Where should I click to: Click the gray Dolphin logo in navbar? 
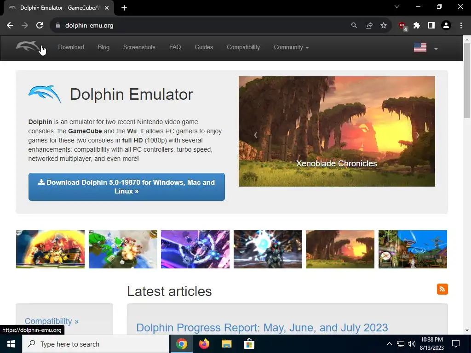[x=28, y=46]
